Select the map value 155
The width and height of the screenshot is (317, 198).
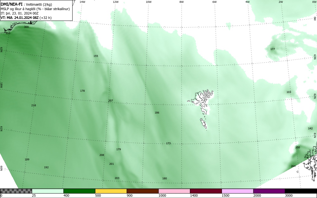96,56
